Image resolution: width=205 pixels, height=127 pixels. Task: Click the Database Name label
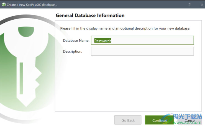(x=76, y=41)
